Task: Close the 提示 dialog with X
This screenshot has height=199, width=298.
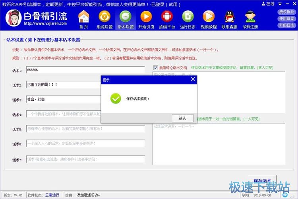Action: [193, 79]
